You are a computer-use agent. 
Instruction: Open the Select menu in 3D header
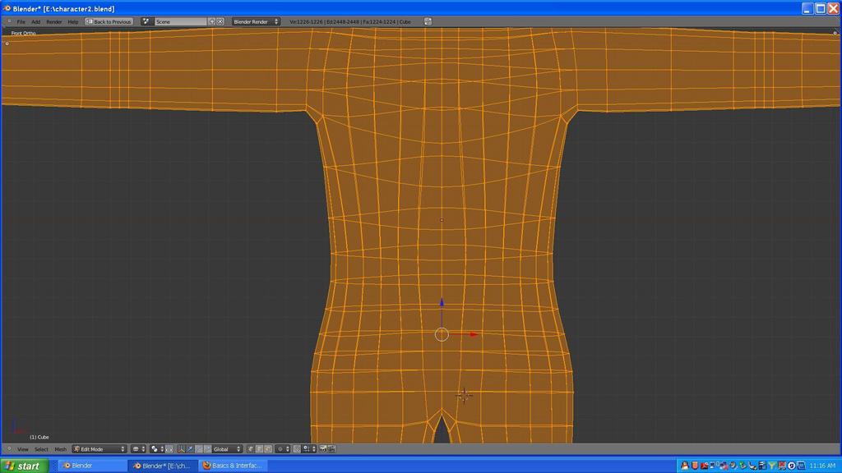(x=41, y=449)
